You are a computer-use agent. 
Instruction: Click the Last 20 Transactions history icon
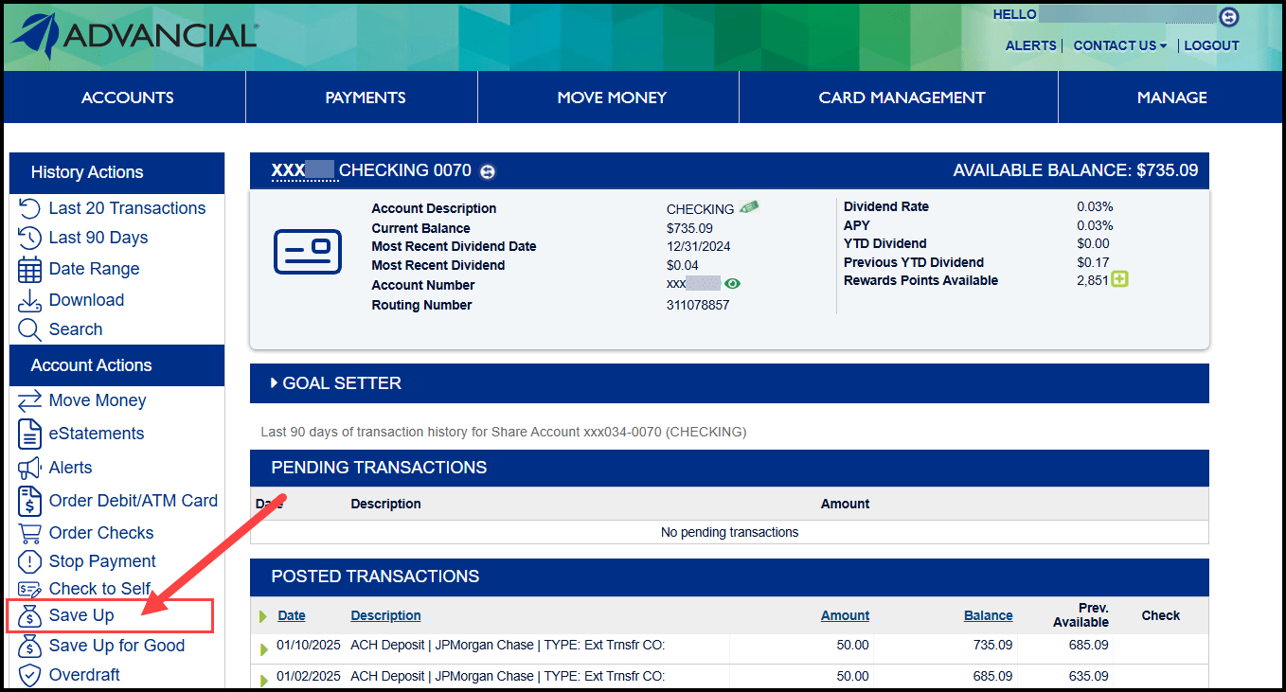(29, 208)
